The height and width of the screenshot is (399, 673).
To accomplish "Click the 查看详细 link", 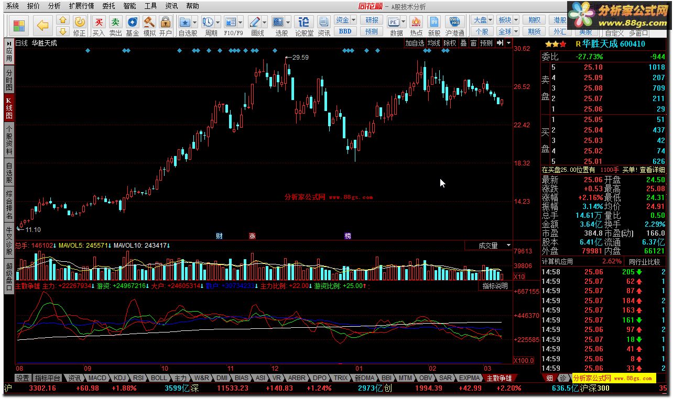I will pyautogui.click(x=652, y=170).
